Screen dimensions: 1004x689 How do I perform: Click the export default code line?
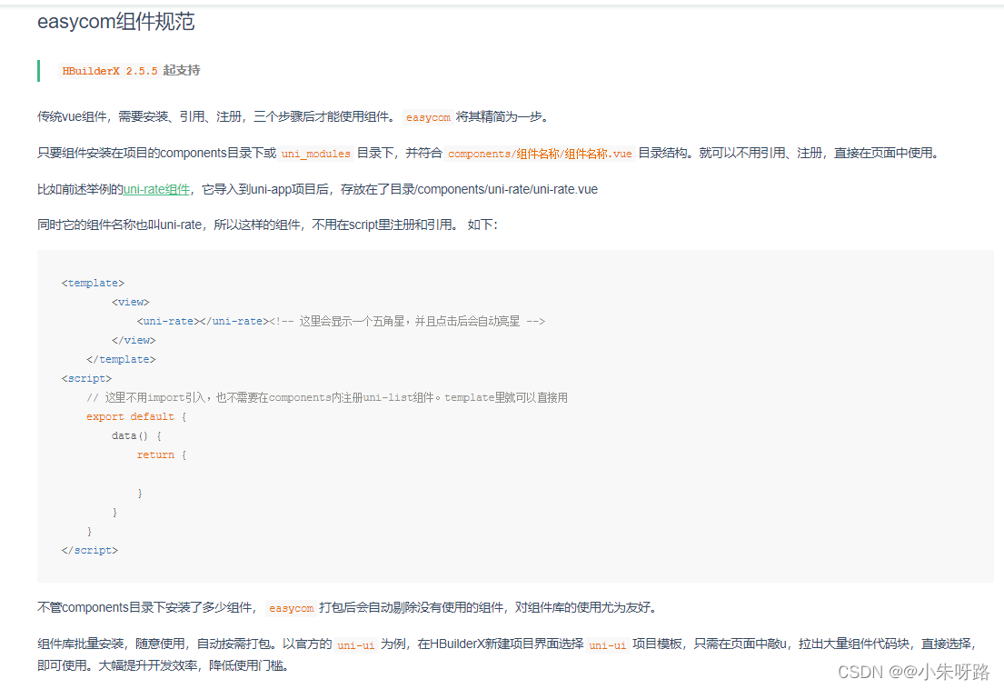136,417
